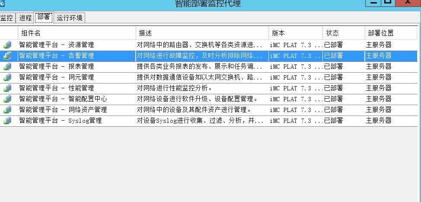Viewport: 421px width, 202px height.
Task: Sort by the 描述 column header
Action: point(202,33)
